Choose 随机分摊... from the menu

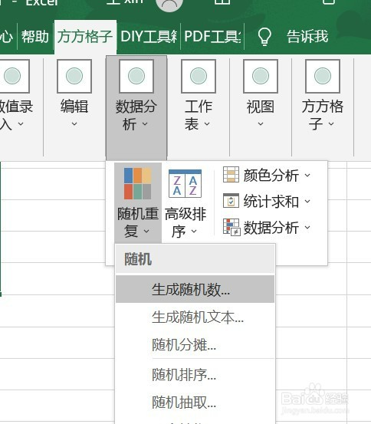(x=195, y=345)
